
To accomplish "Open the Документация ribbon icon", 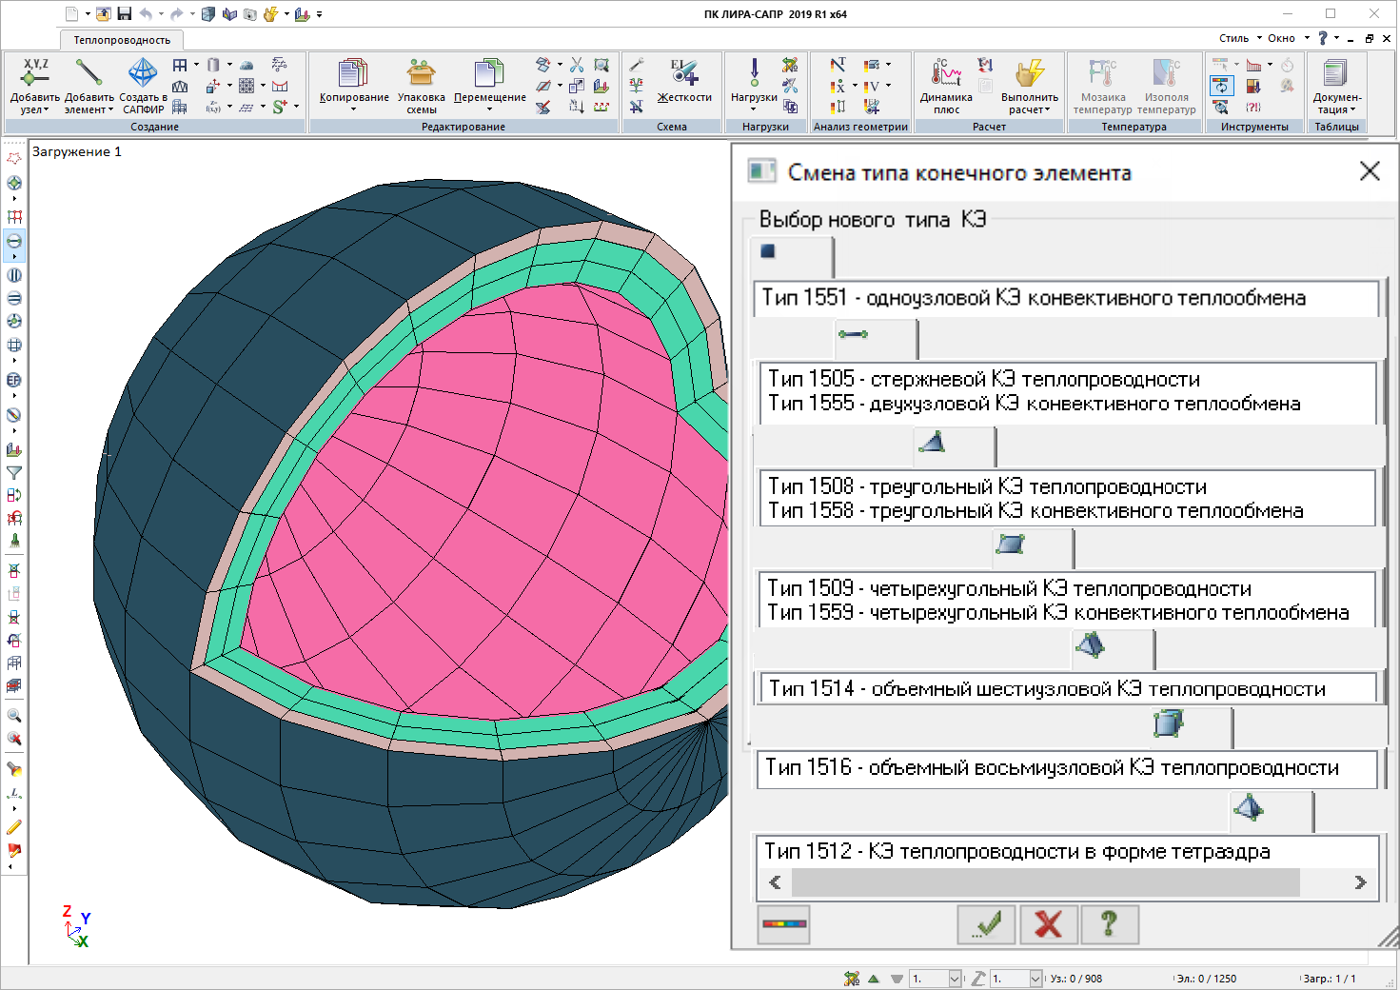I will point(1336,74).
